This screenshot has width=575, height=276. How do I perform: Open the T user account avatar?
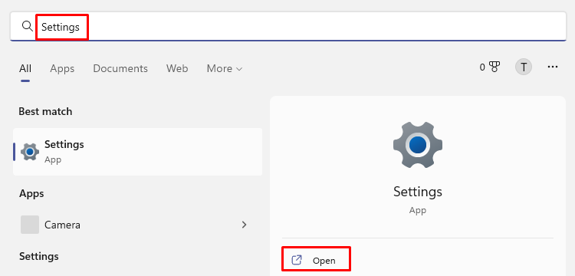pyautogui.click(x=524, y=67)
